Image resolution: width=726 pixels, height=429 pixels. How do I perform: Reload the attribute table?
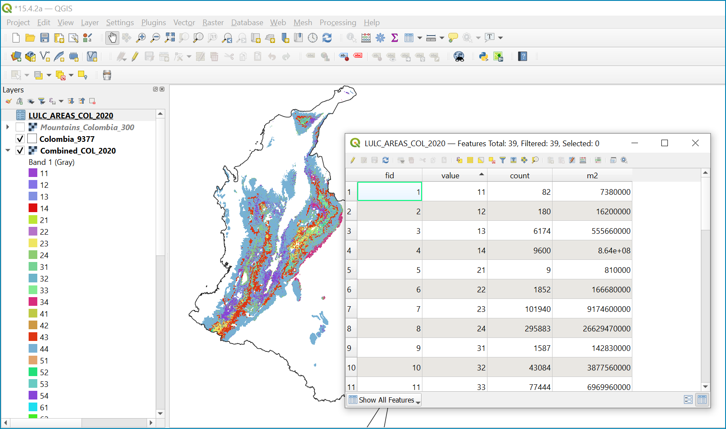[x=386, y=160]
